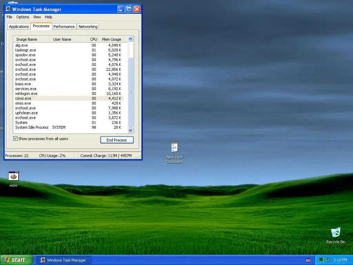Click the process list scroll up arrow
This screenshot has height=265, width=353.
pyautogui.click(x=131, y=39)
